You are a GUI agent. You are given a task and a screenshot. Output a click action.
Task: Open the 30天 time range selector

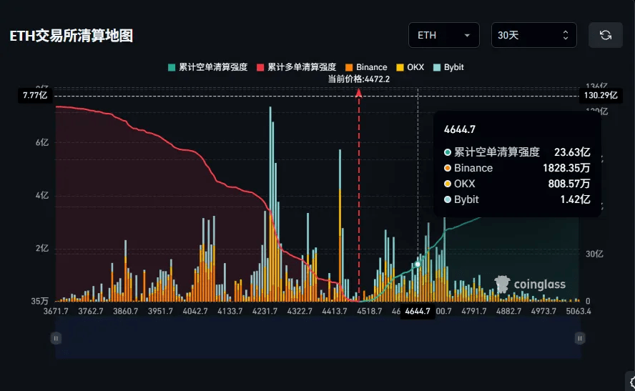533,35
